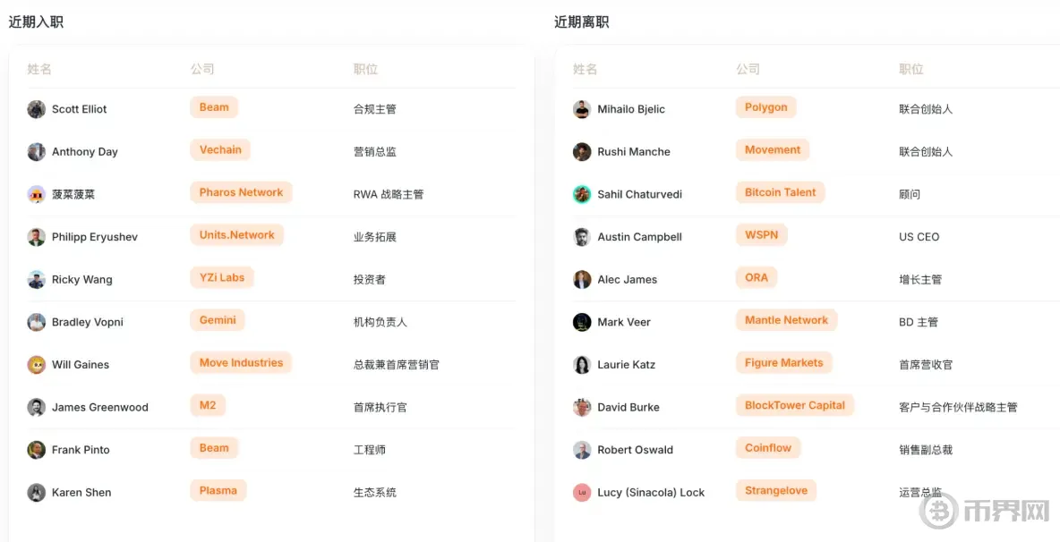This screenshot has width=1060, height=542.
Task: Click the Beam tag beside Scott Elliot
Action: point(214,106)
